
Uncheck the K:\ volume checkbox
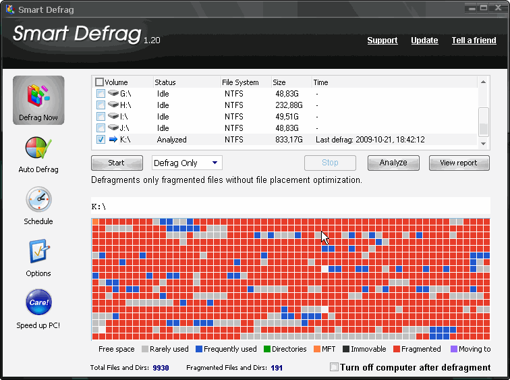(x=101, y=140)
